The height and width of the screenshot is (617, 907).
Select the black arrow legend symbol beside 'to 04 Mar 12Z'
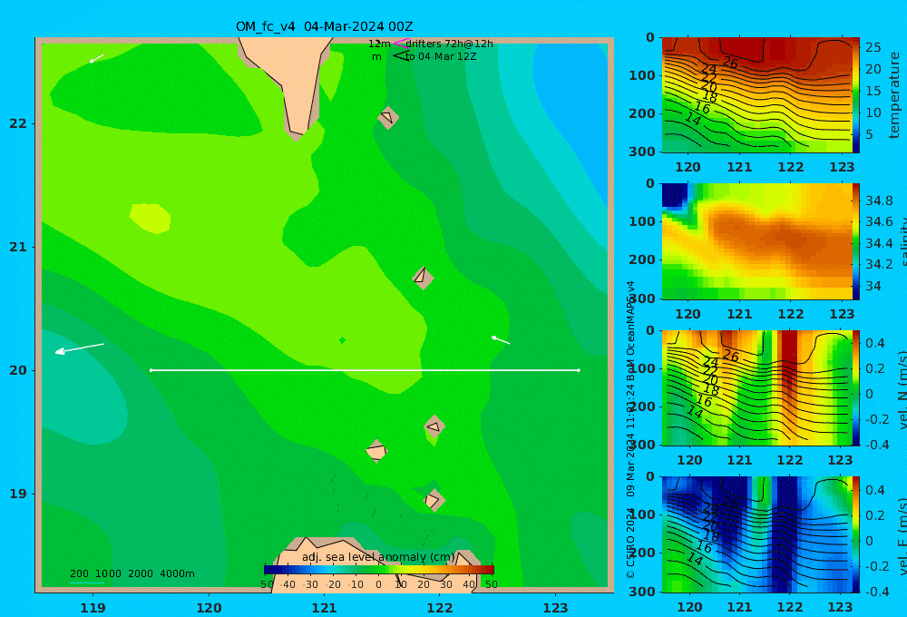point(400,56)
